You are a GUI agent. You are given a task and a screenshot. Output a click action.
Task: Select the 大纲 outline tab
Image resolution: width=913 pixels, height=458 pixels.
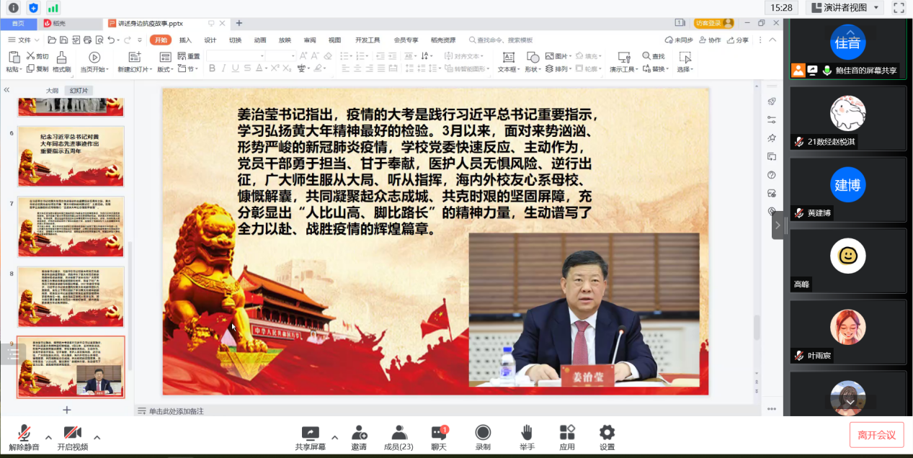[52, 91]
